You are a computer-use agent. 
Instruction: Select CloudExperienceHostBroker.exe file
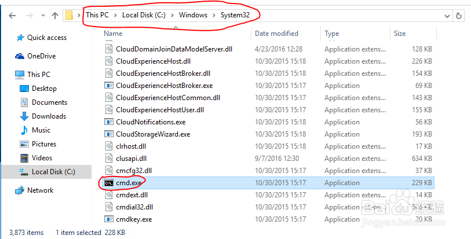coord(165,86)
